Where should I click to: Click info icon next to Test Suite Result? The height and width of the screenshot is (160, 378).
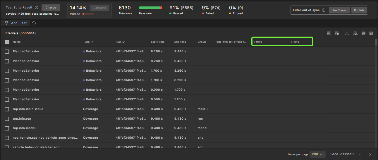coord(37,8)
